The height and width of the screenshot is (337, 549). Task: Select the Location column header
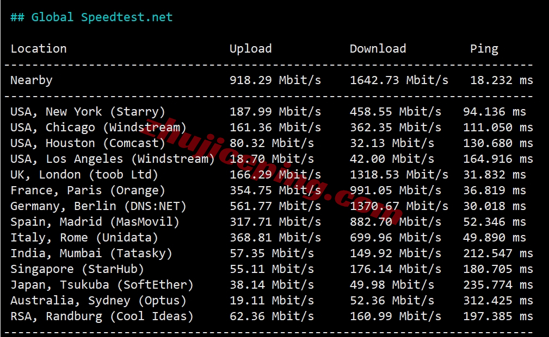(39, 48)
